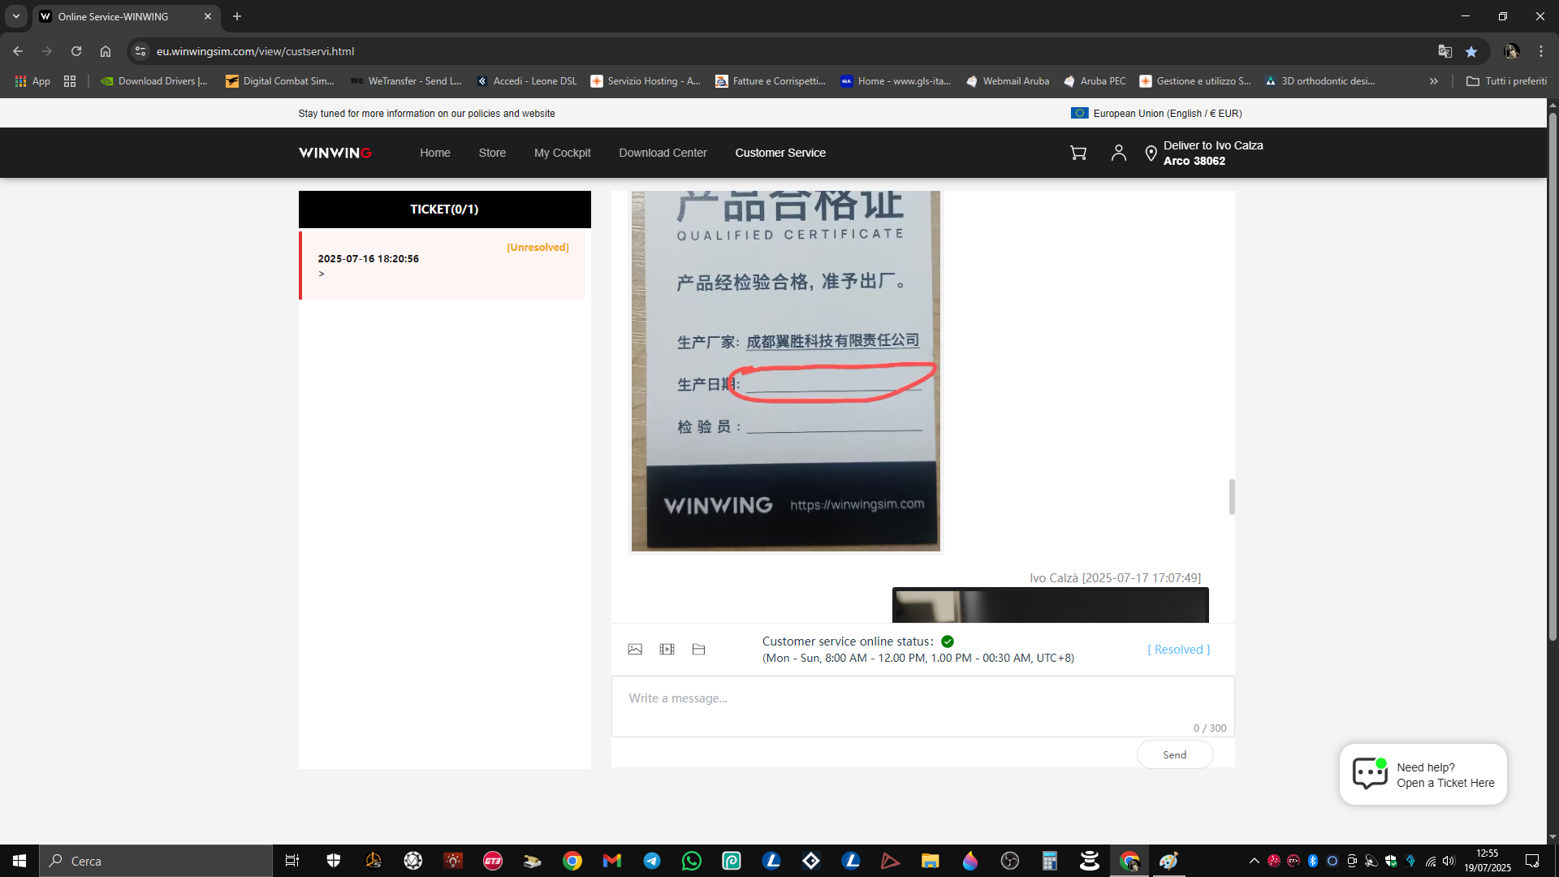The width and height of the screenshot is (1559, 877).
Task: Open the user account icon
Action: tap(1119, 153)
